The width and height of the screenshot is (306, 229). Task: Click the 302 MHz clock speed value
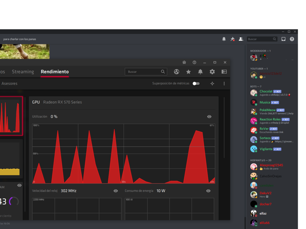(69, 191)
